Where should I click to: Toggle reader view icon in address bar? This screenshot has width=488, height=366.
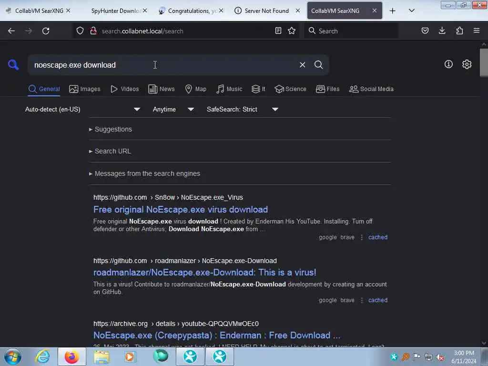[x=278, y=31]
